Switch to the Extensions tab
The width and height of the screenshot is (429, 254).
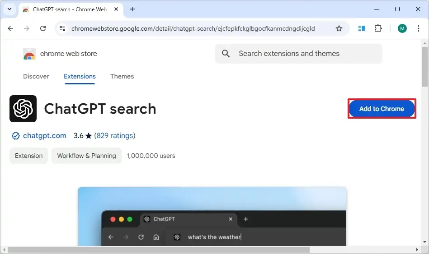(x=80, y=76)
